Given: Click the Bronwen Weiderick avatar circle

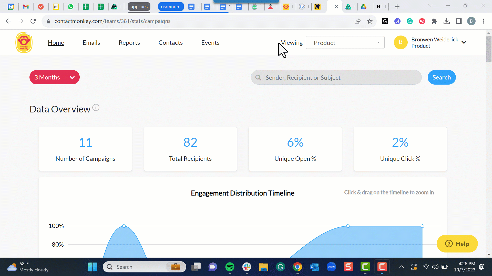Looking at the screenshot, I should pos(401,42).
